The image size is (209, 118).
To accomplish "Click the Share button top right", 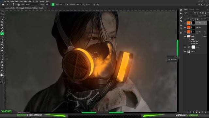I will [x=207, y=5].
